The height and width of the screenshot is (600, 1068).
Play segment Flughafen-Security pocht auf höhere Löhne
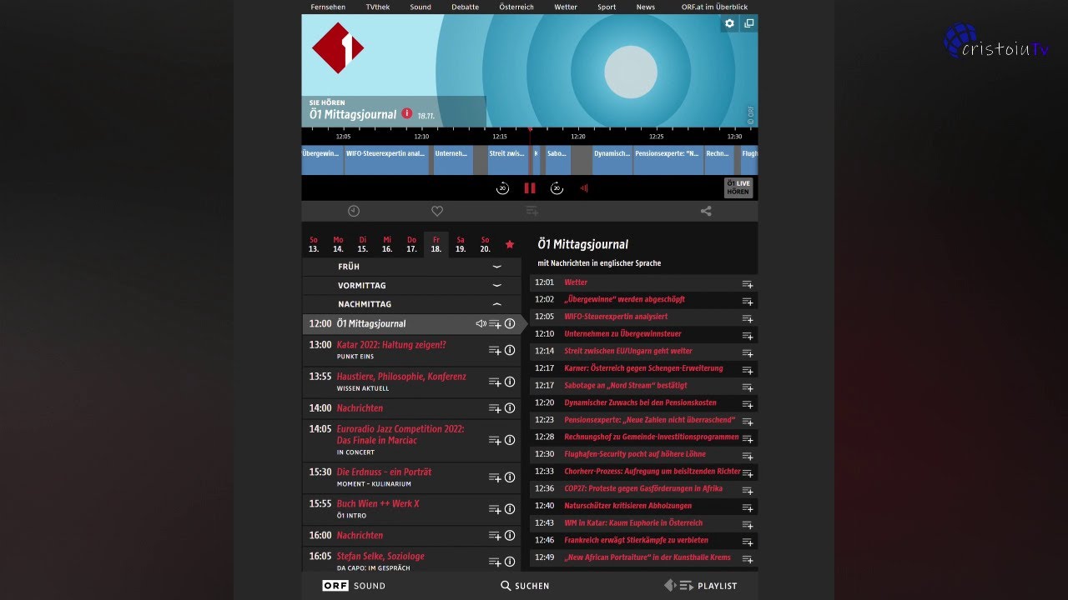coord(635,454)
